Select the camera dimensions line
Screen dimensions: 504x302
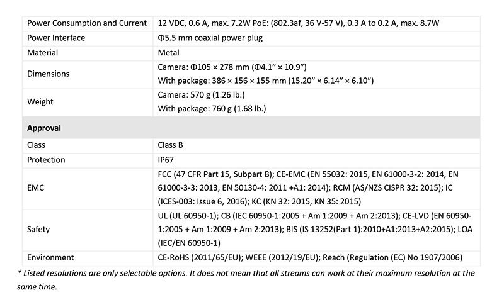coord(232,67)
